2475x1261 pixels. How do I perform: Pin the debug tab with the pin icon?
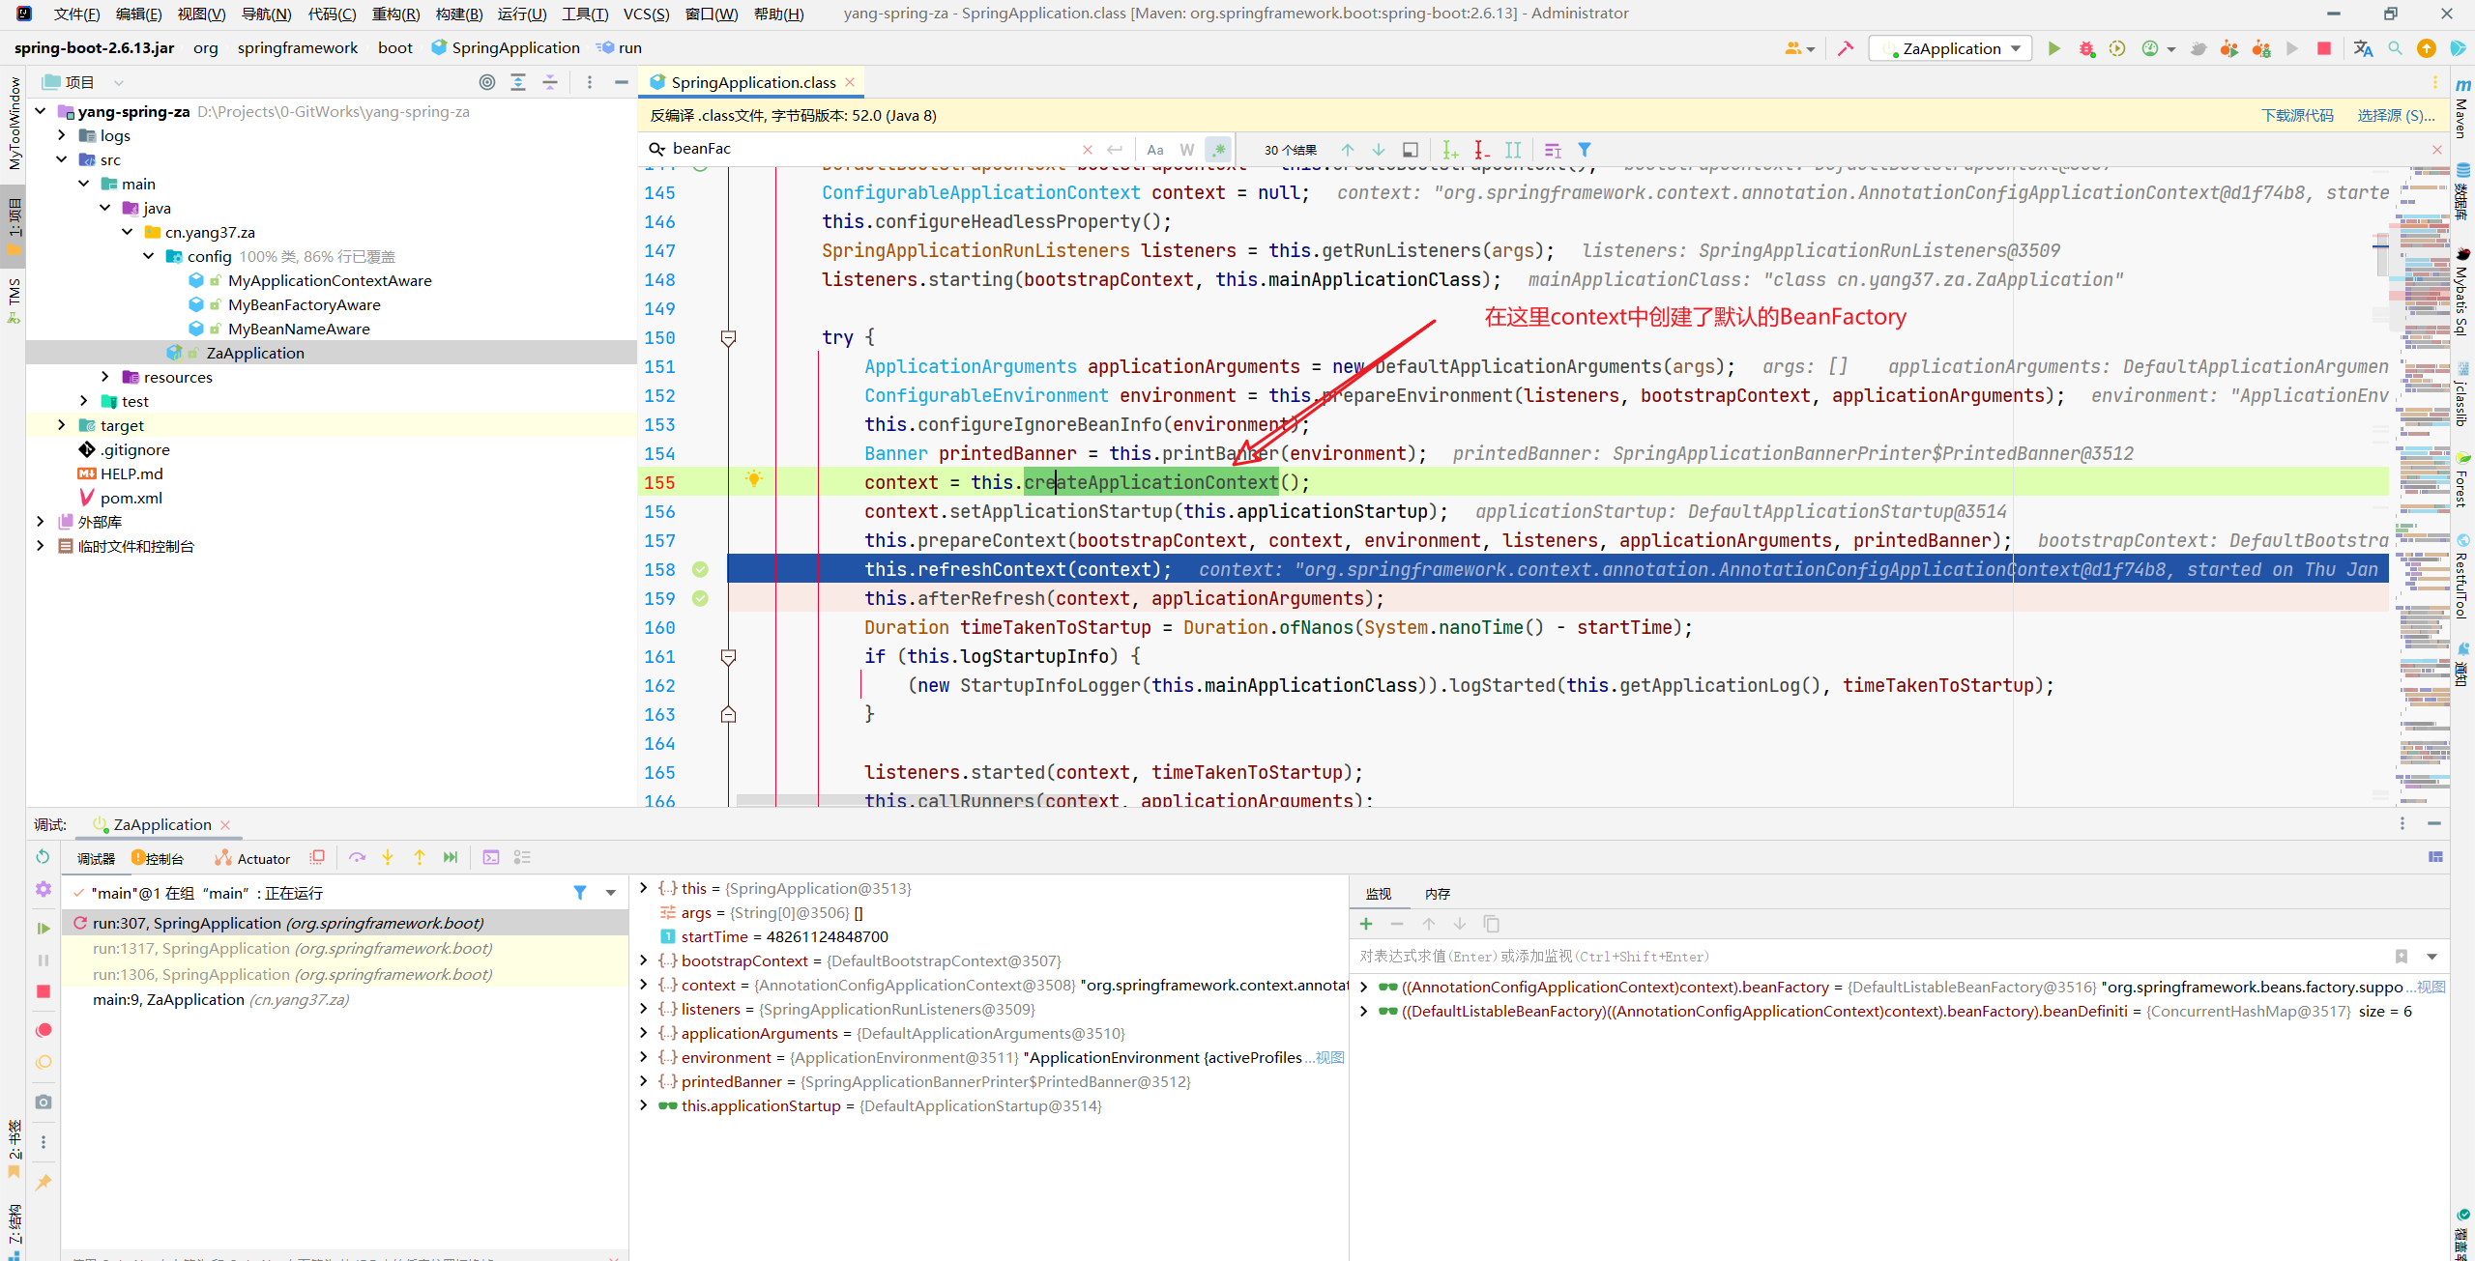click(x=43, y=1182)
